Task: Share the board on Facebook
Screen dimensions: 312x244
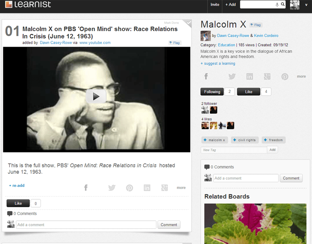Action: pyautogui.click(x=206, y=76)
